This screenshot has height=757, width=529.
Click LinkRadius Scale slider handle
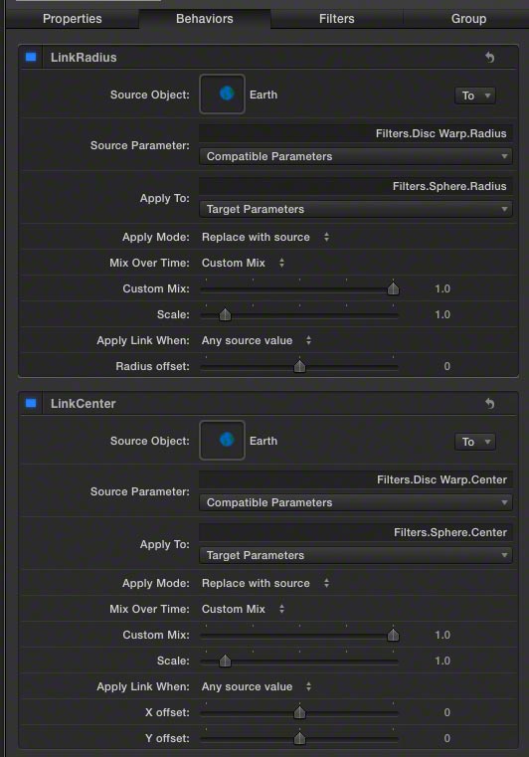225,314
